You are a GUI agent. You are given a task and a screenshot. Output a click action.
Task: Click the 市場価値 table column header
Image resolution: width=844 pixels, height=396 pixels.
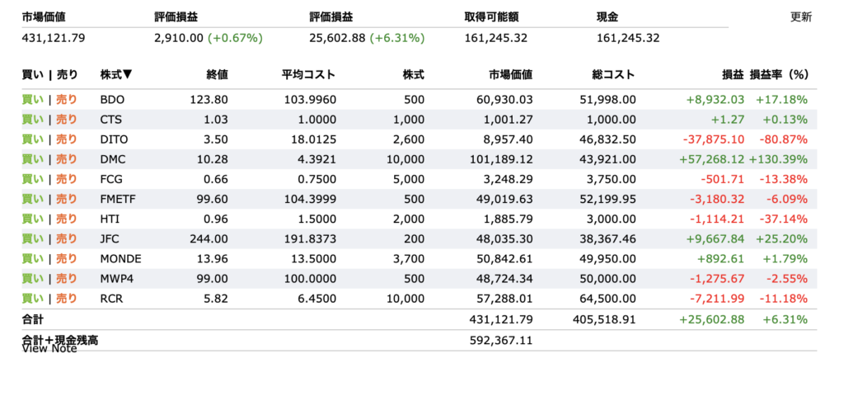511,74
